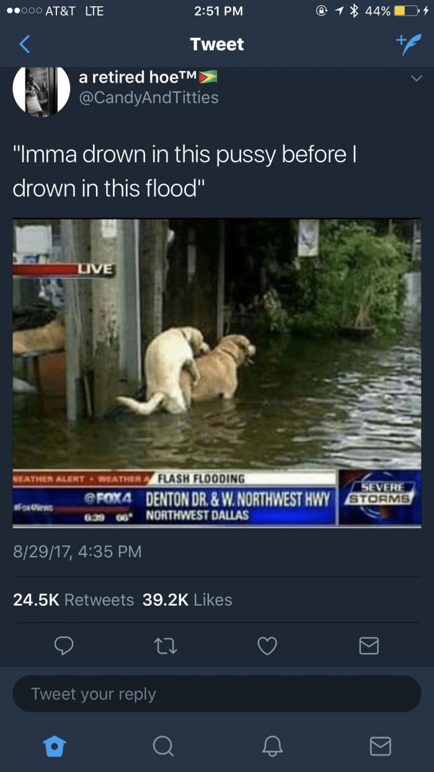Open the profile avatar of tweet author
Viewport: 434px width, 772px height.
(42, 91)
